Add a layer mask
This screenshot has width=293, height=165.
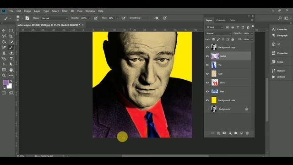[x=224, y=133]
